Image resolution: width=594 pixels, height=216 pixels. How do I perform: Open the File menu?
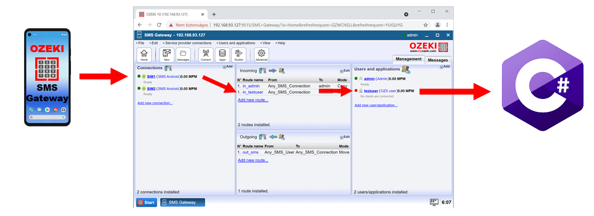click(x=141, y=43)
